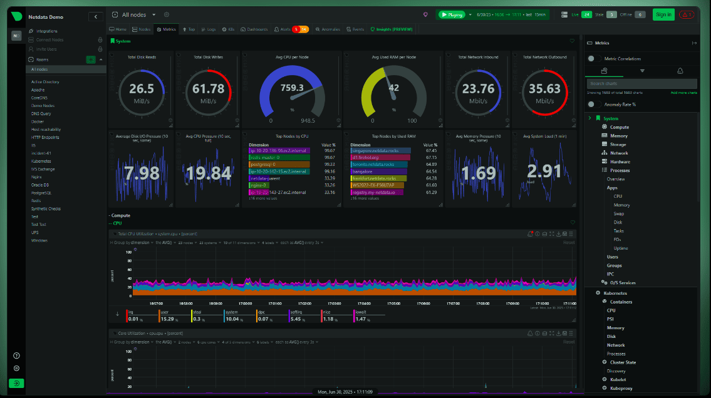Collapse the Rooms list chevron
The height and width of the screenshot is (398, 711).
point(101,59)
